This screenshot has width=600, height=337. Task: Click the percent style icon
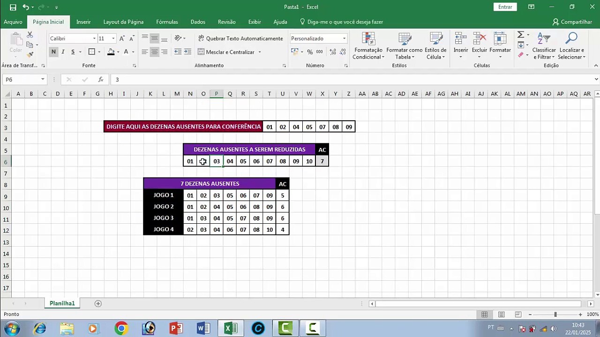pos(310,52)
